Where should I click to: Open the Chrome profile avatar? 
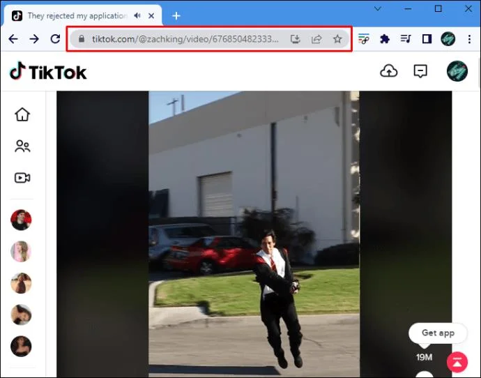click(448, 39)
